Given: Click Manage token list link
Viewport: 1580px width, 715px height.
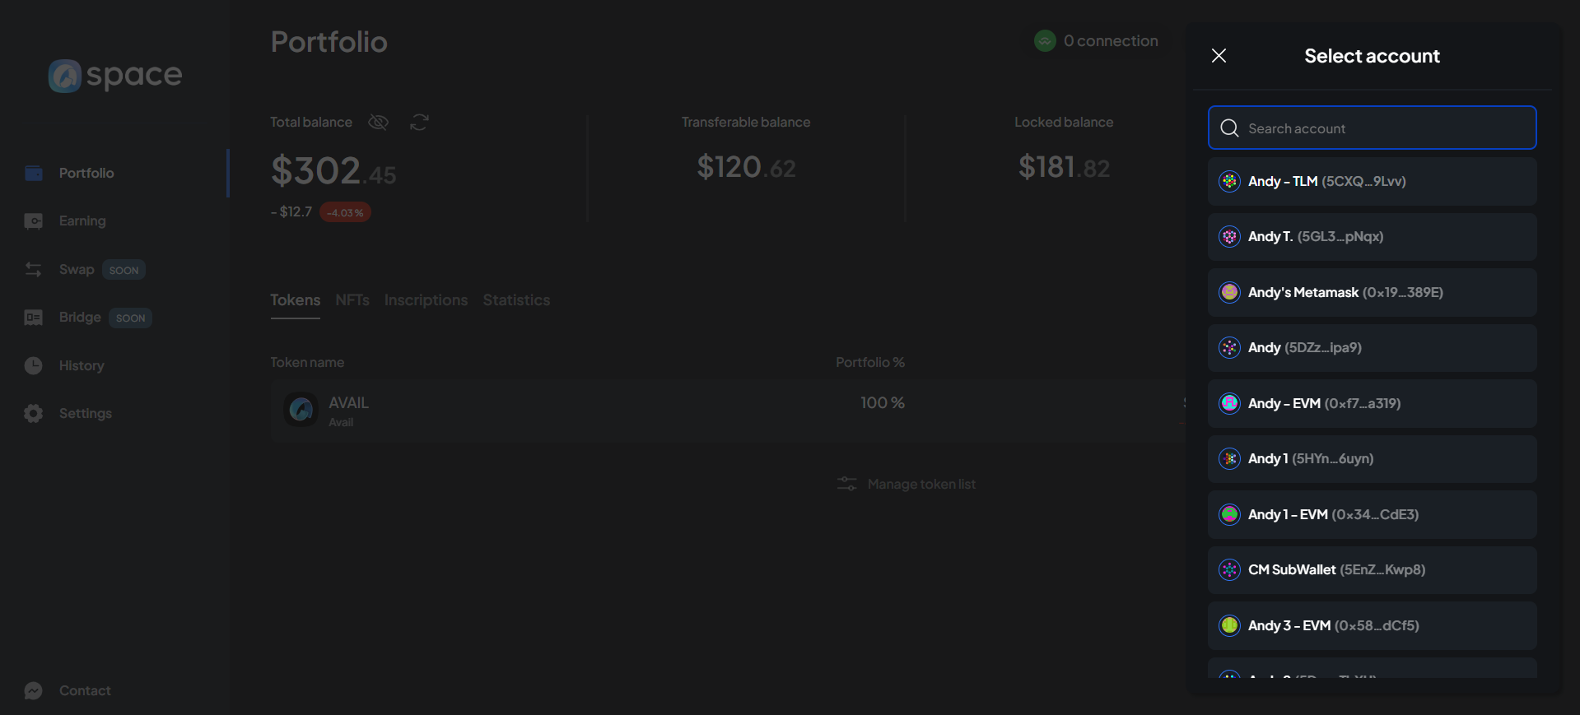Looking at the screenshot, I should [921, 485].
